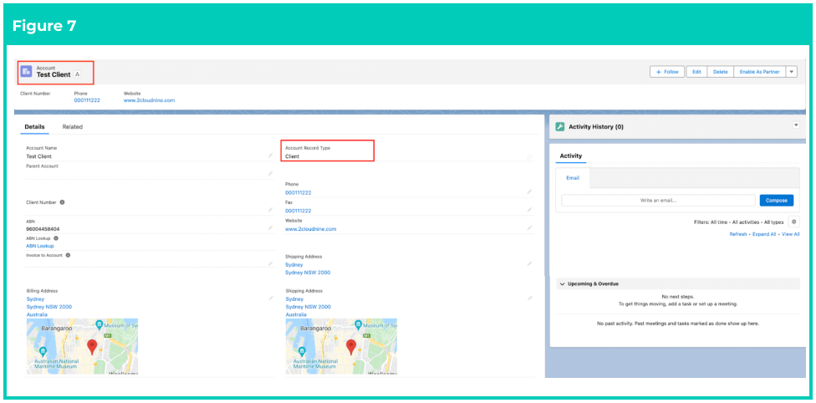Open the Shipping Address map thumbnail
The height and width of the screenshot is (403, 816).
click(341, 345)
